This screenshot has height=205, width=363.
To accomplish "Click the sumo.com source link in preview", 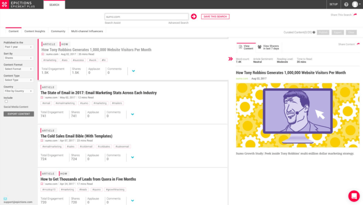I will (x=242, y=79).
